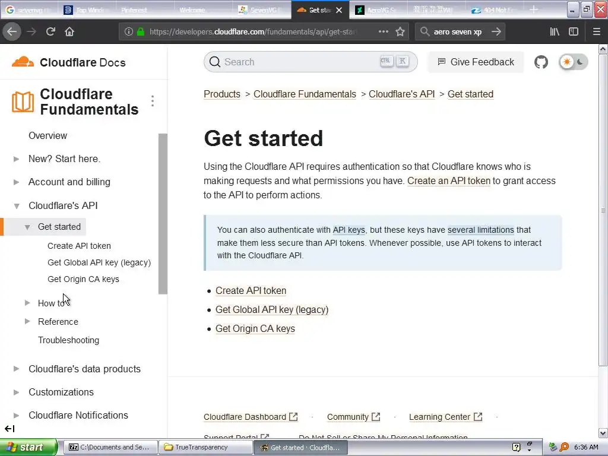Switch to the AeroVG tab
The height and width of the screenshot is (456, 608).
pyautogui.click(x=378, y=10)
